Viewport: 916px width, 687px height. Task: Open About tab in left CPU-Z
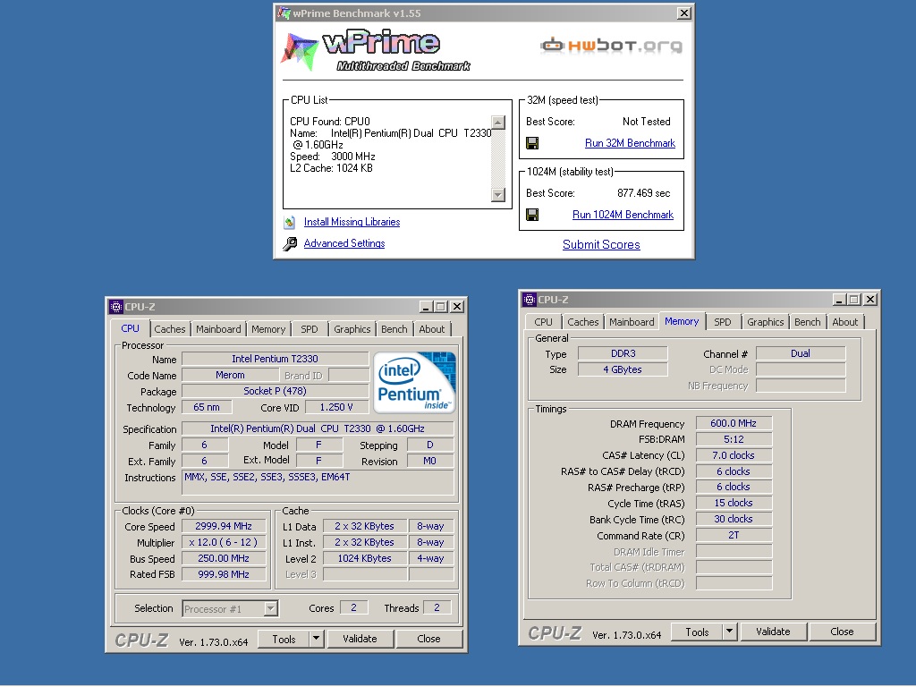click(x=432, y=329)
